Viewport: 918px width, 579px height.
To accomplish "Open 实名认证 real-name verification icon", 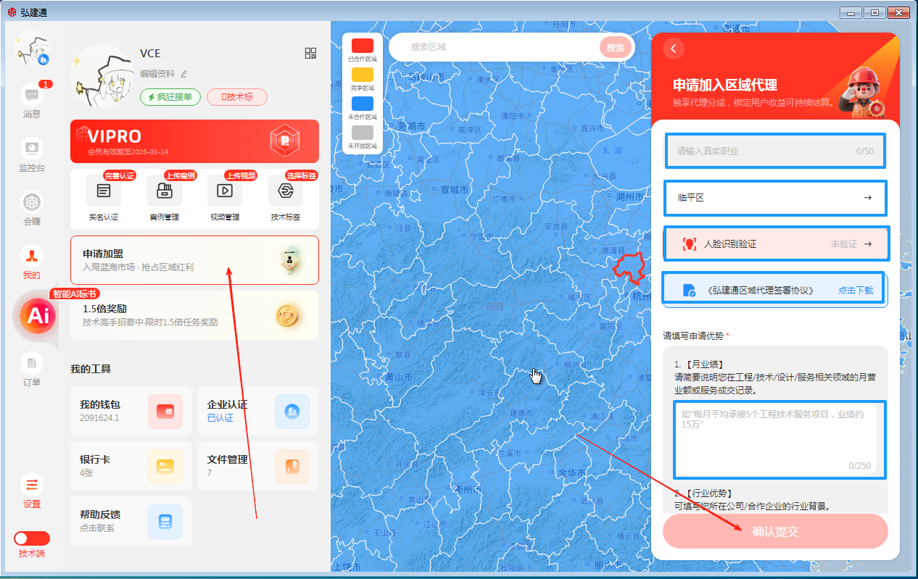I will click(x=103, y=191).
